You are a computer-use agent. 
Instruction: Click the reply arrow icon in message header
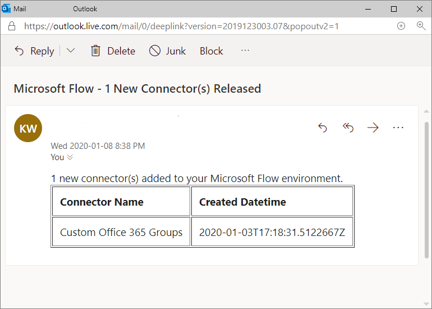tap(323, 128)
